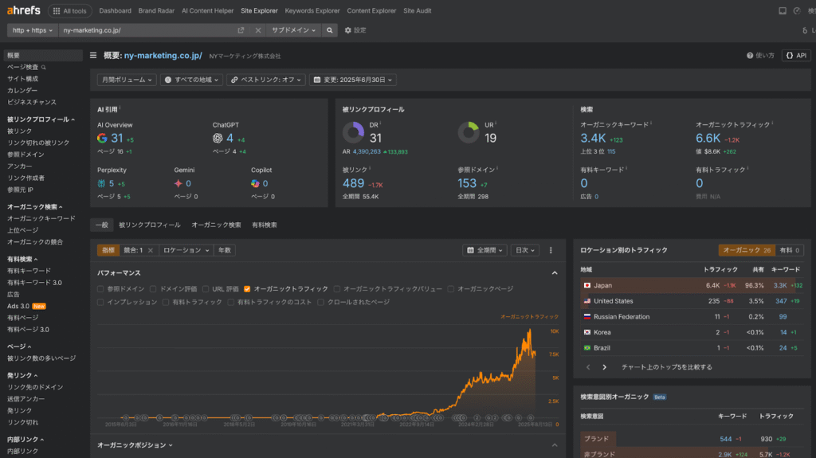Enable 参照ドメイン checkbox
Screen dimensions: 816x458
(100, 289)
